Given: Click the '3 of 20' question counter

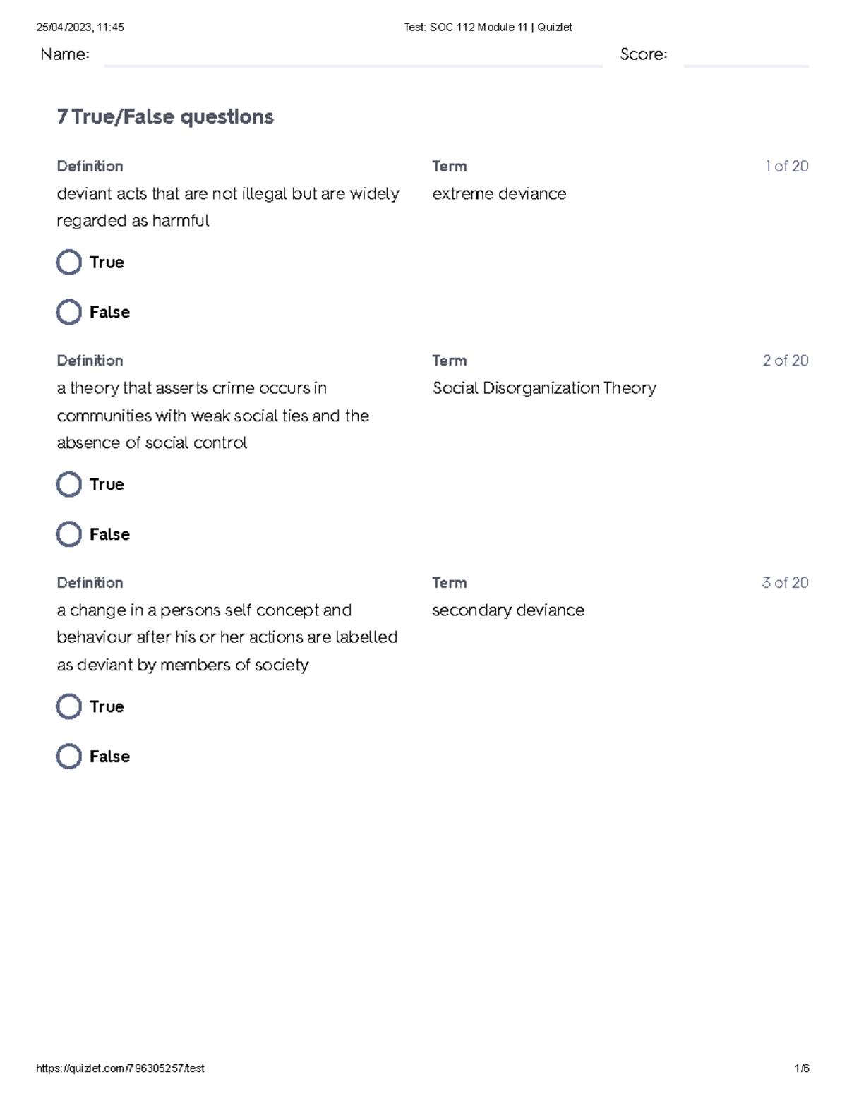Looking at the screenshot, I should (785, 583).
